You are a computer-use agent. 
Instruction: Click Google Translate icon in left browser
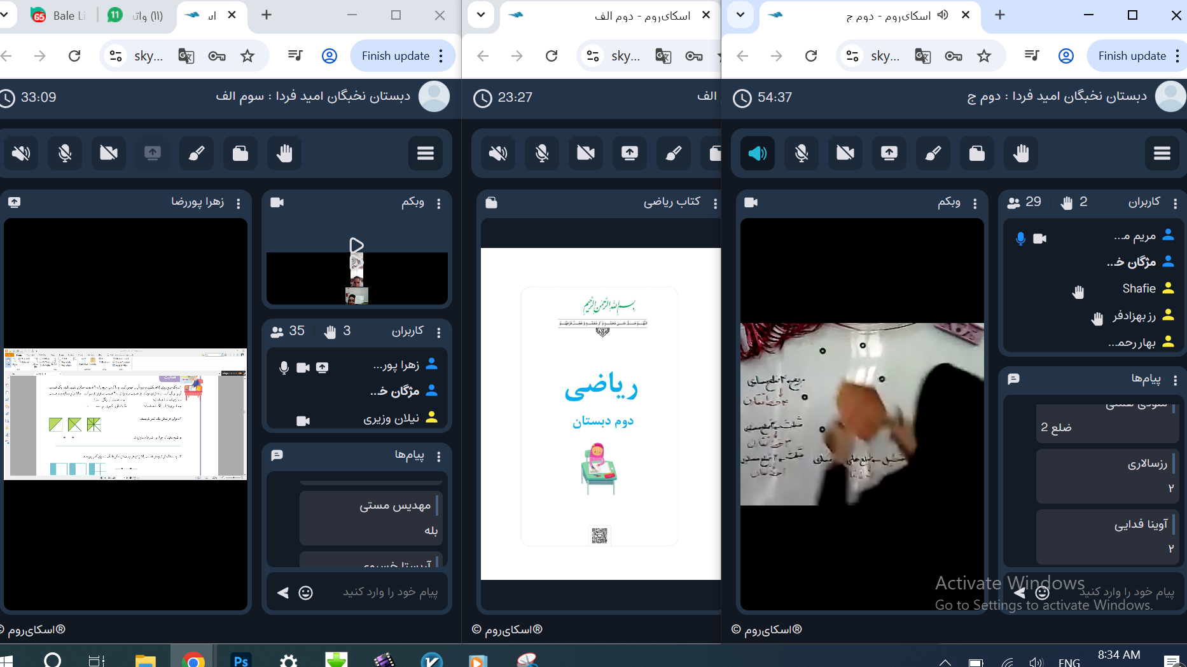tap(186, 56)
